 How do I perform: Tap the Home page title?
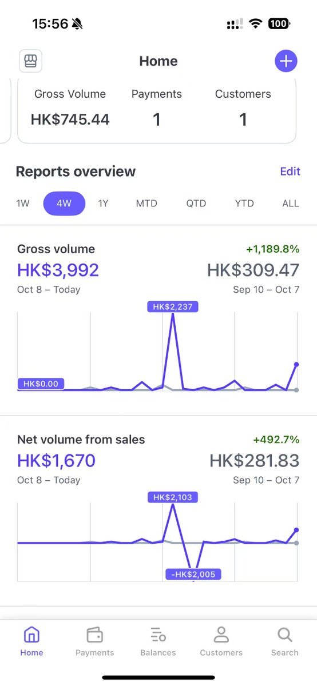(x=158, y=61)
